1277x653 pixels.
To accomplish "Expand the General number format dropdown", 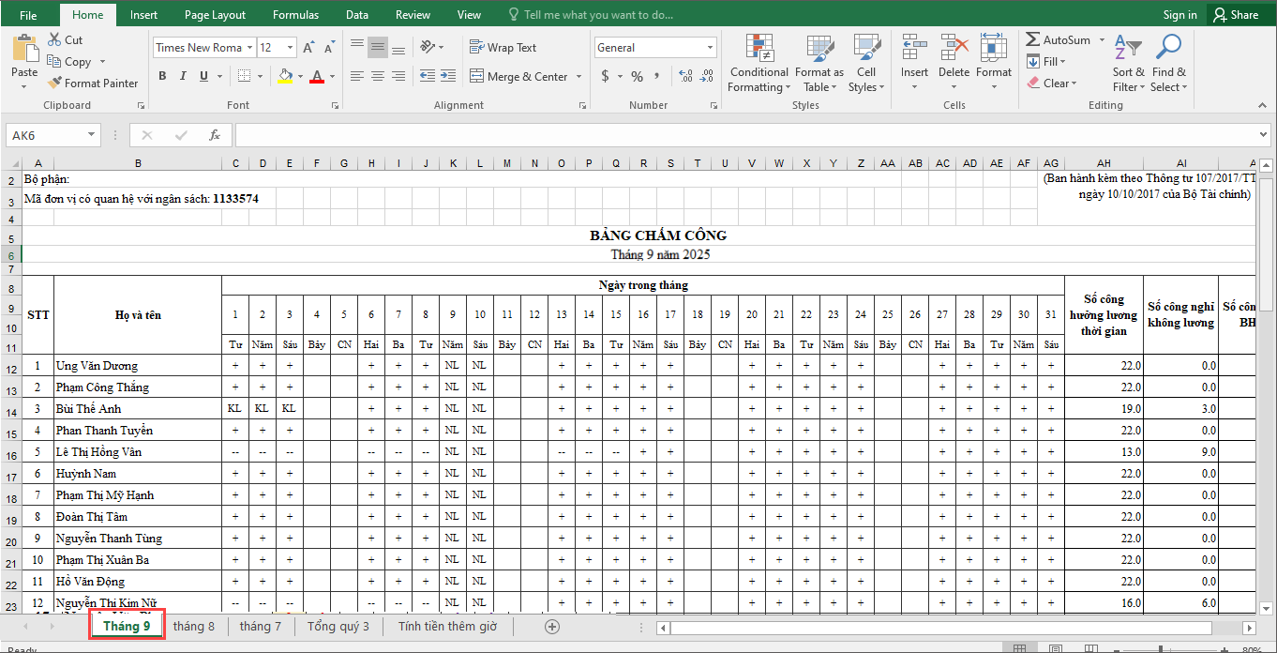I will click(710, 48).
